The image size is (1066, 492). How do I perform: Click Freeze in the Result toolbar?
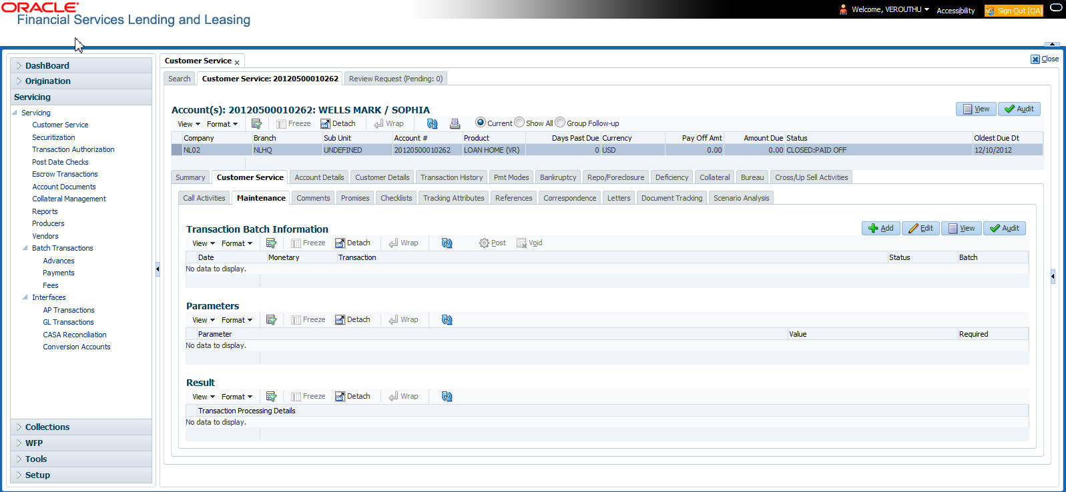click(308, 397)
